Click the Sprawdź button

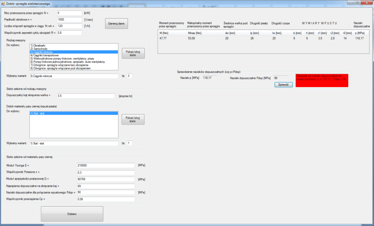click(283, 84)
